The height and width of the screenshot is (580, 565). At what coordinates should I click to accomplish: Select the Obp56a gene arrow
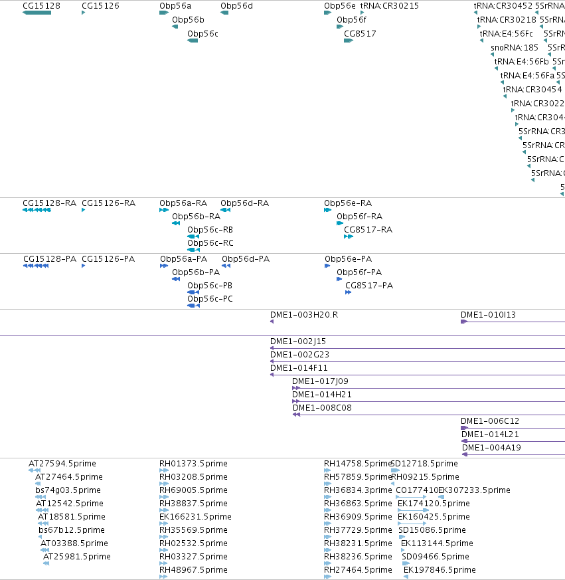pos(164,13)
